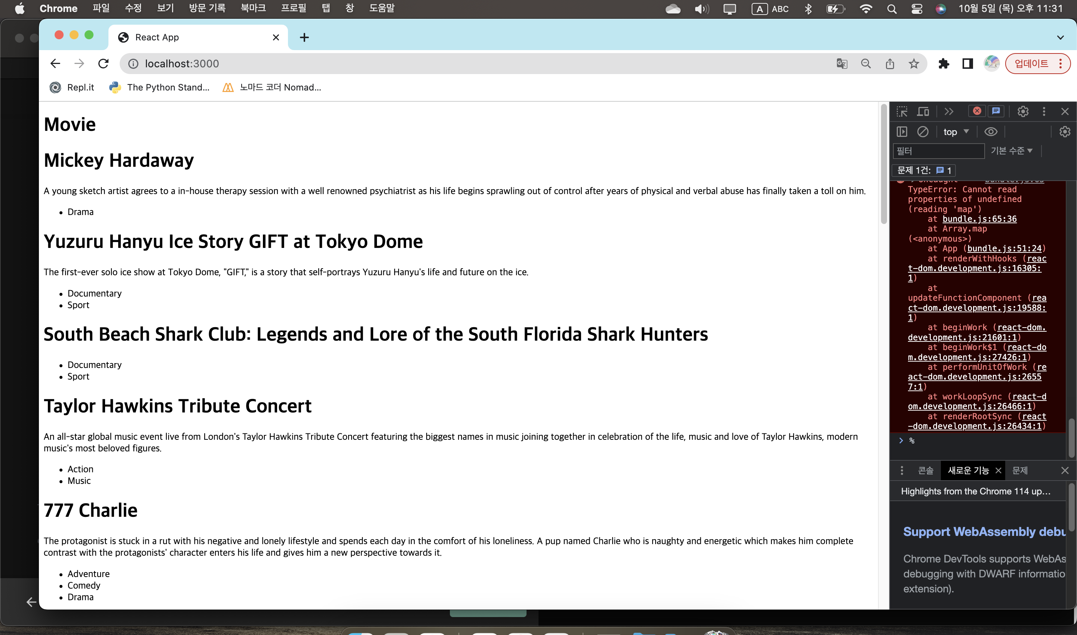The image size is (1077, 635).
Task: Click the console 필터 input field
Action: 938,151
